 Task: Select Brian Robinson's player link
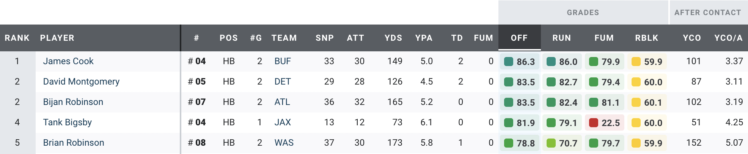[74, 143]
